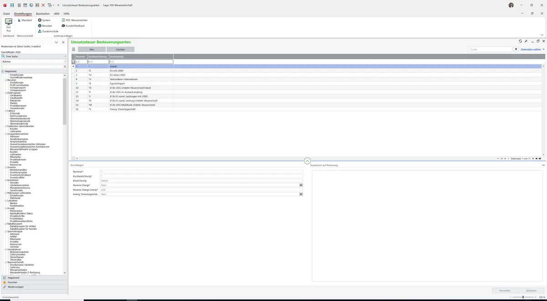This screenshot has width=547, height=301.
Task: Click the Bezeichnung field in the Grundlagen form
Action: click(201, 181)
